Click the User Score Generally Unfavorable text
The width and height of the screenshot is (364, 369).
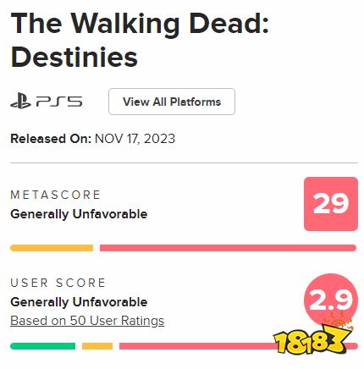click(79, 302)
